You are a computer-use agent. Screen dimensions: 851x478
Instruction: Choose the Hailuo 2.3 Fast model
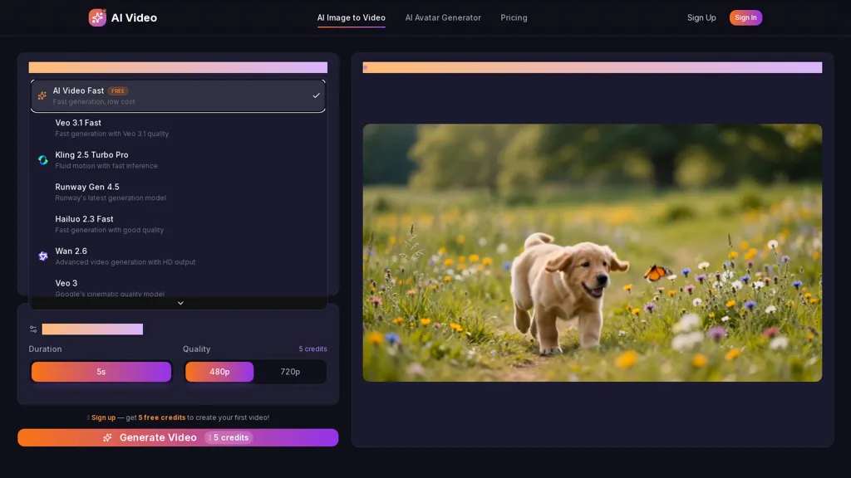coord(178,224)
